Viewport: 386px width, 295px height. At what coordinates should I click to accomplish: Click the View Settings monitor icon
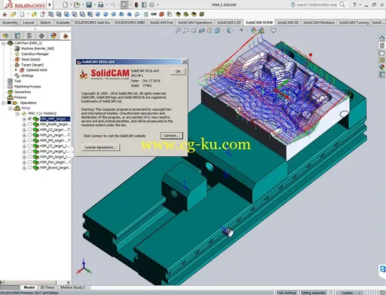(274, 31)
